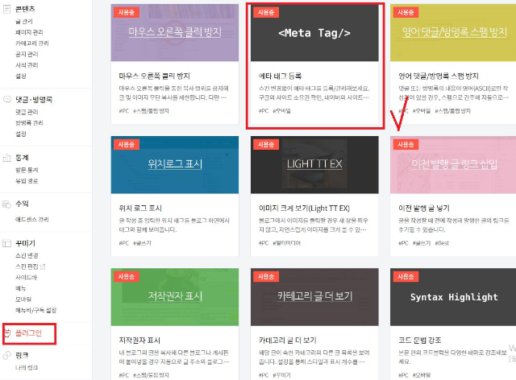This screenshot has width=516, height=380.
Task: Click the 댓글·방명록 section heading
Action: [34, 99]
